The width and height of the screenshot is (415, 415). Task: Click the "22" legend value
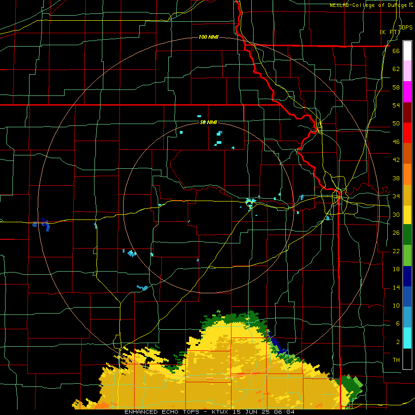[x=396, y=251]
